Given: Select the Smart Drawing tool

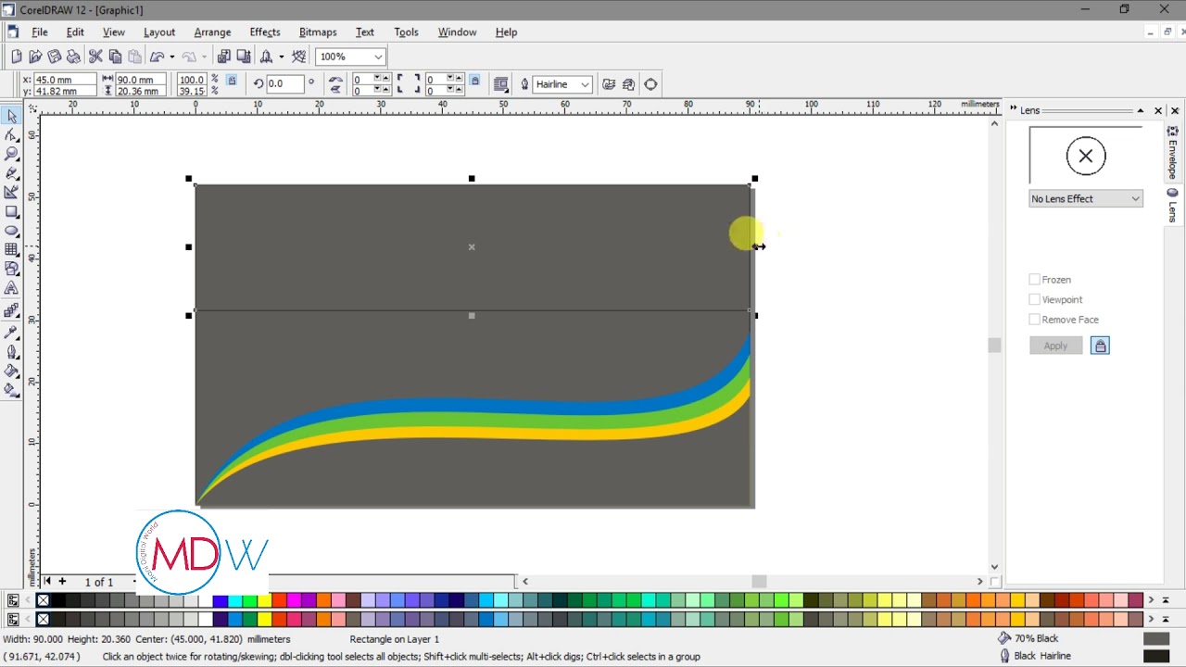Looking at the screenshot, I should tap(11, 192).
